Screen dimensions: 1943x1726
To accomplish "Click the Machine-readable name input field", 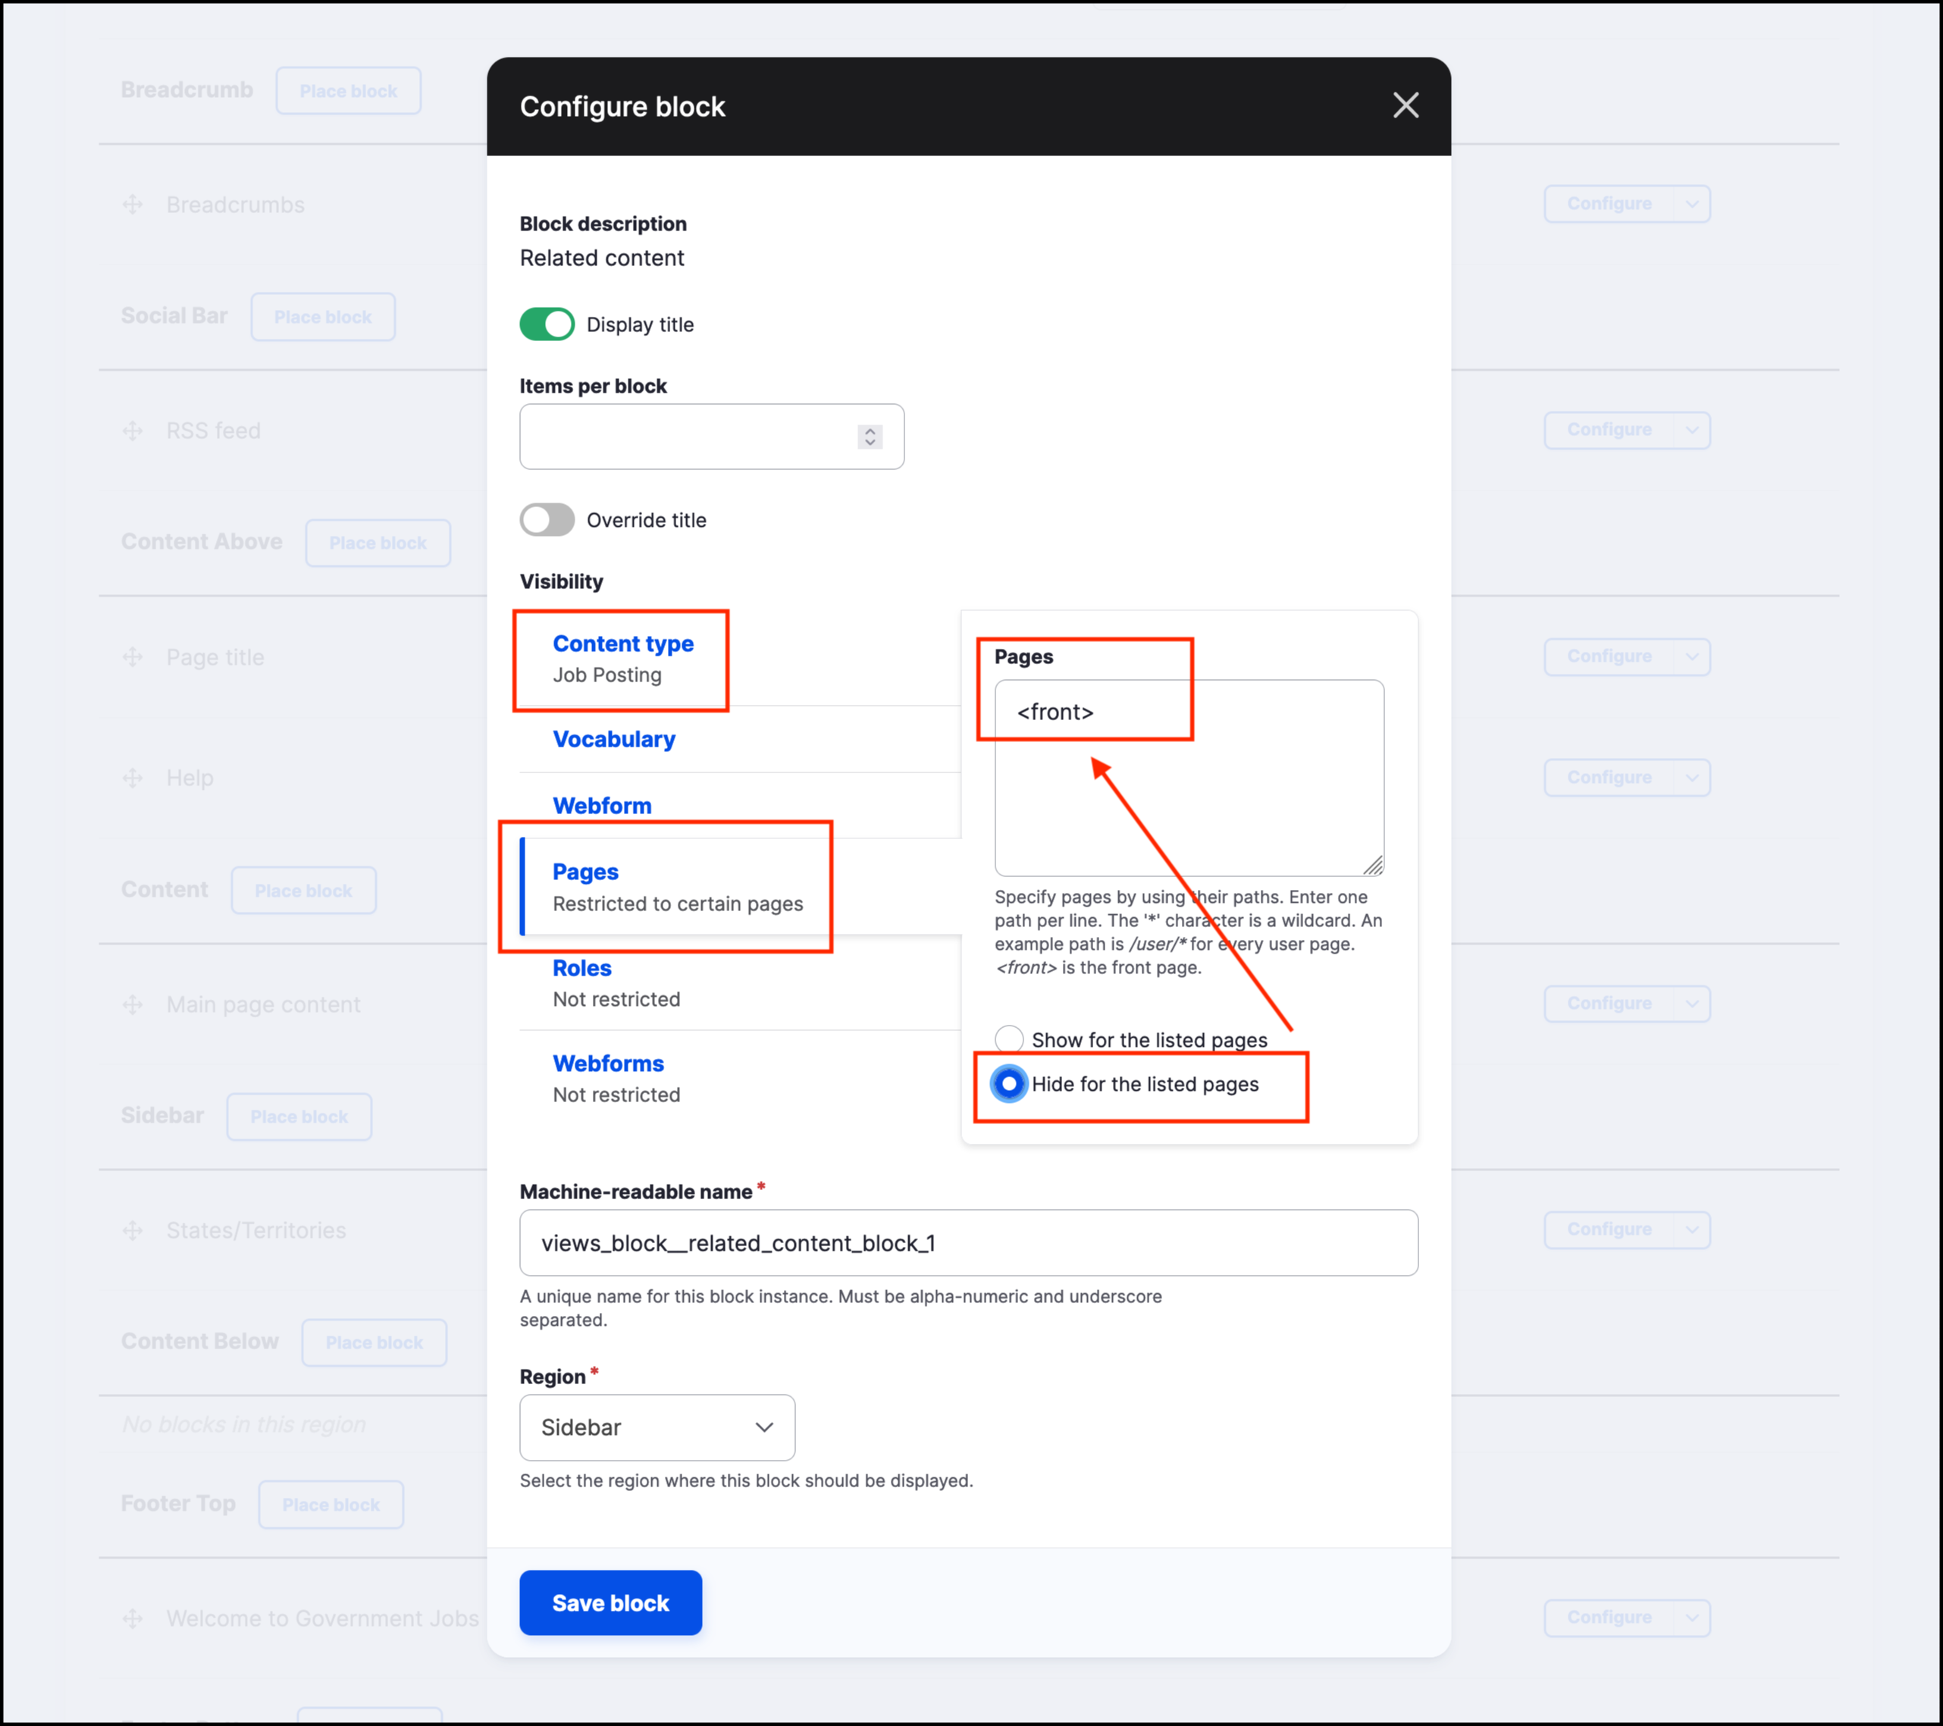I will pos(967,1242).
